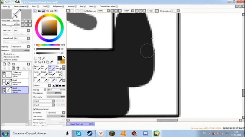Swap foreground and background colors arrow

tap(64, 57)
